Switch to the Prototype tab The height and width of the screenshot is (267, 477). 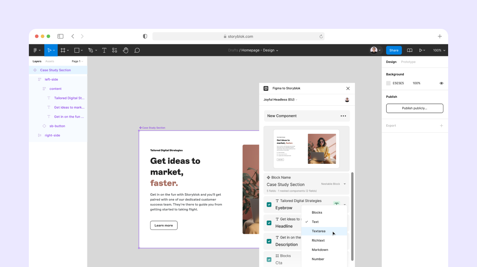[x=408, y=62]
